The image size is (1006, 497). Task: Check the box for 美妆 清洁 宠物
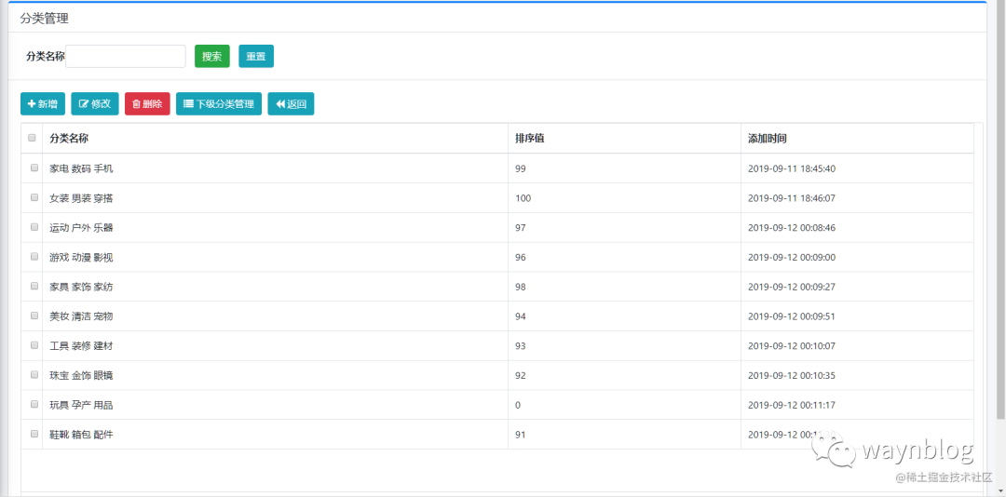pyautogui.click(x=34, y=316)
